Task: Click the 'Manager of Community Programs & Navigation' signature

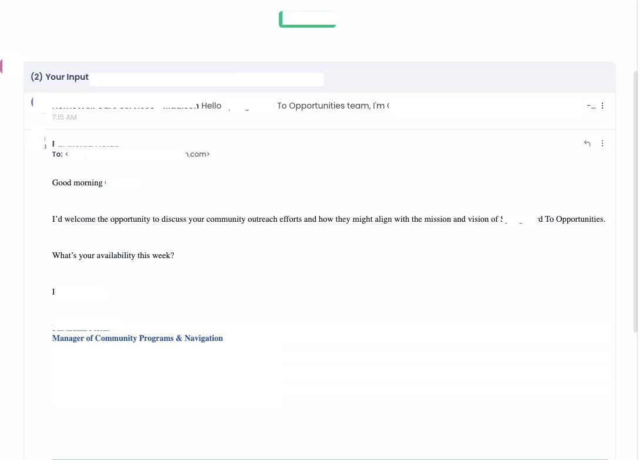Action: pos(137,338)
